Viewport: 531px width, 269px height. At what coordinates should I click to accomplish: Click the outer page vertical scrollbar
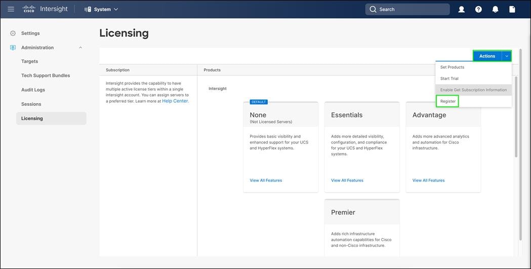point(520,145)
